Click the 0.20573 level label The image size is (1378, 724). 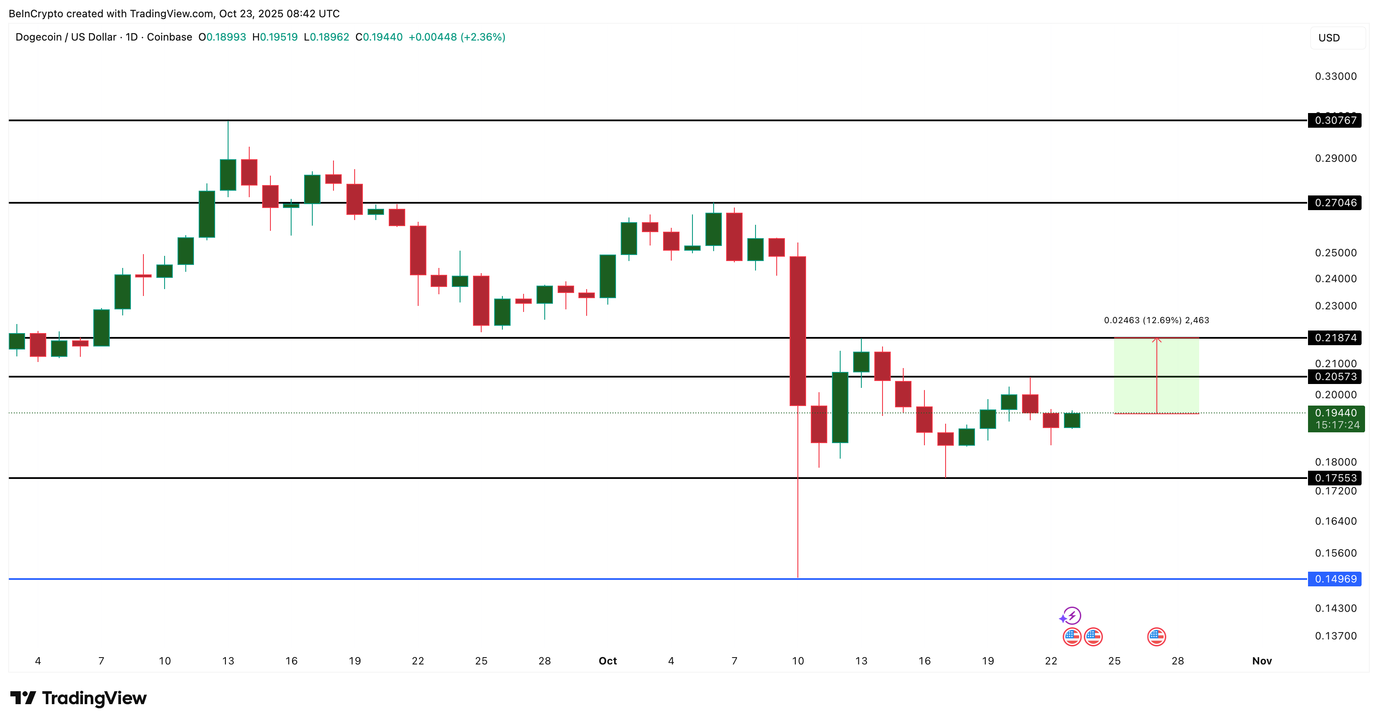tap(1335, 377)
